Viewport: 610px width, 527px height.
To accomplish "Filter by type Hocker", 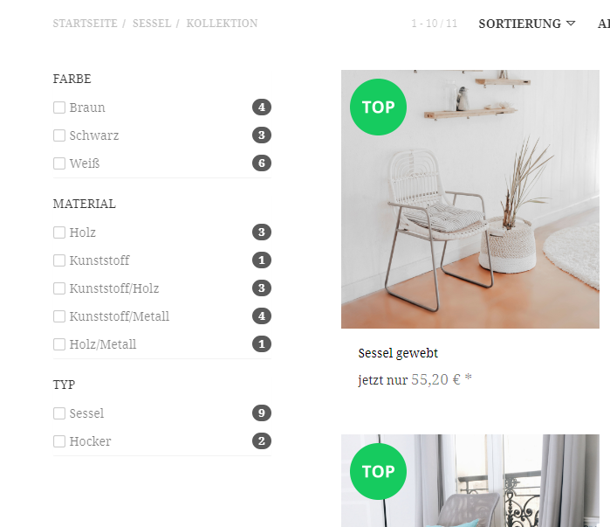I will click(x=59, y=441).
